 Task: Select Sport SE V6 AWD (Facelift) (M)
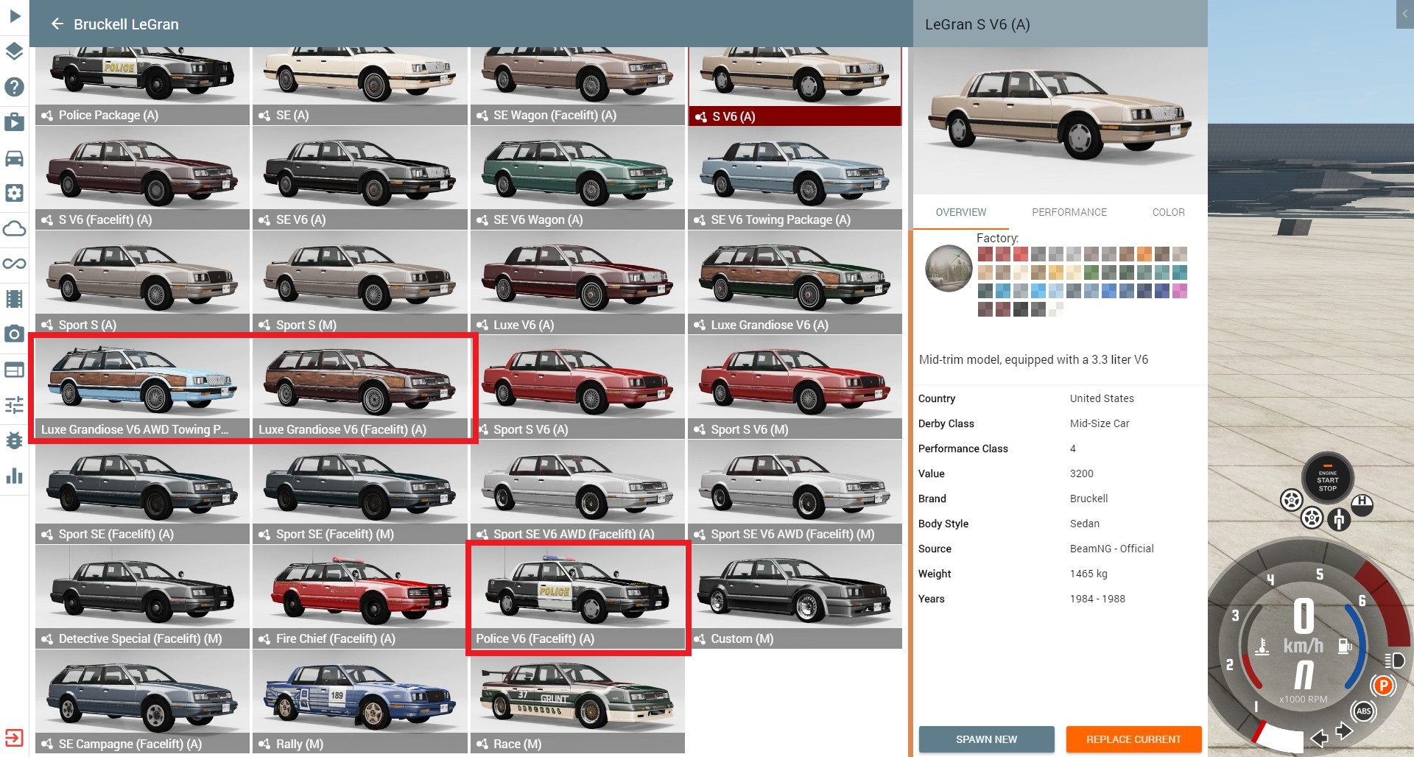click(x=795, y=492)
